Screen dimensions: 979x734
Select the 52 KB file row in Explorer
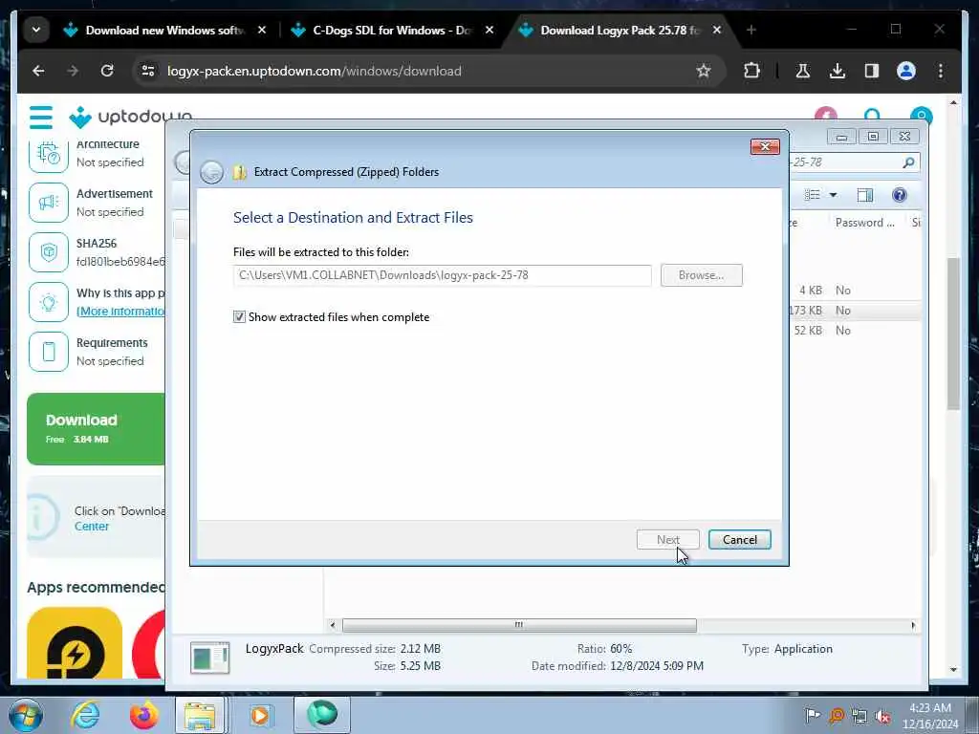854,330
